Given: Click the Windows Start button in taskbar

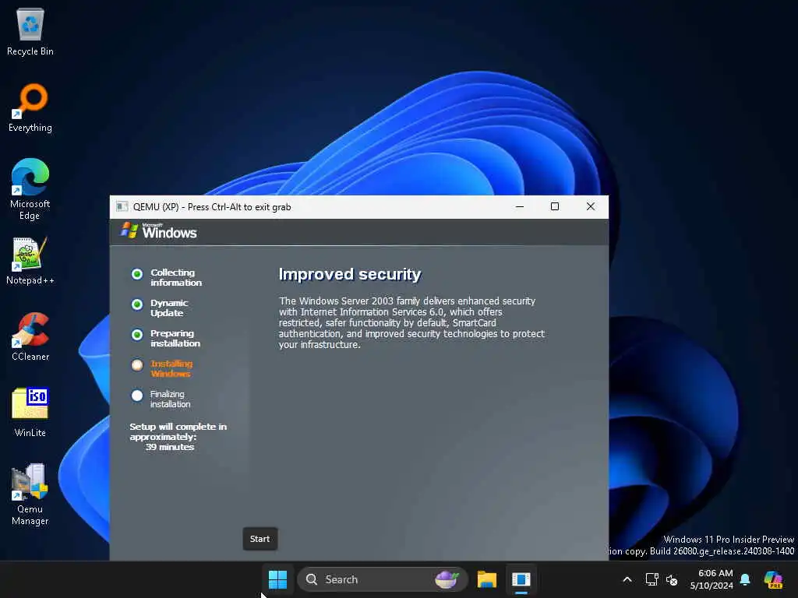Looking at the screenshot, I should click(x=277, y=579).
